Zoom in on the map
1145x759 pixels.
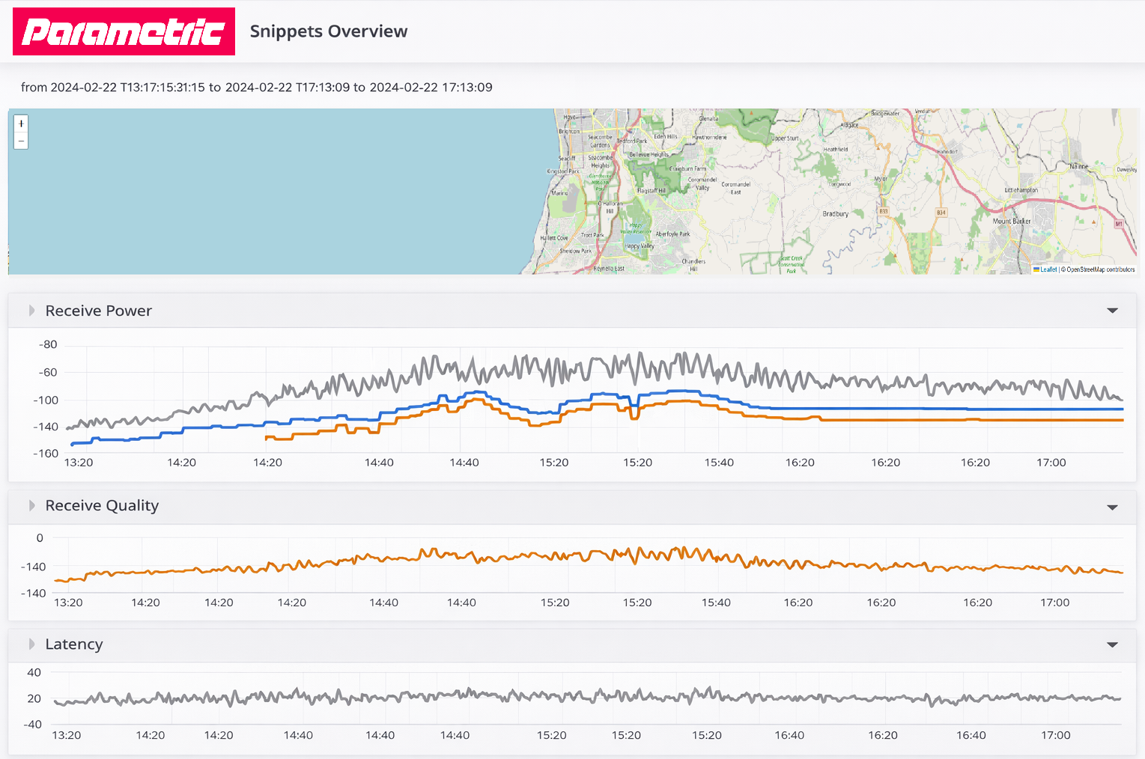click(21, 124)
